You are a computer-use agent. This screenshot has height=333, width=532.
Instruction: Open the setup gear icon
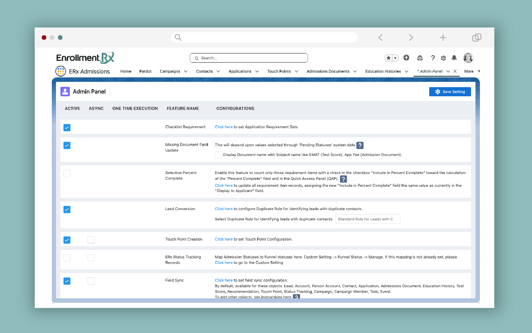[443, 58]
